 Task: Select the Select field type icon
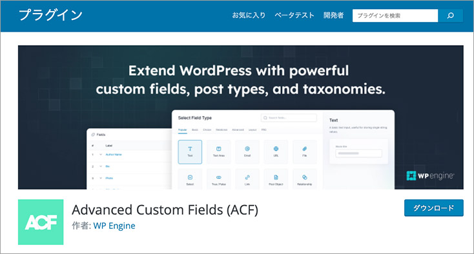pos(190,179)
